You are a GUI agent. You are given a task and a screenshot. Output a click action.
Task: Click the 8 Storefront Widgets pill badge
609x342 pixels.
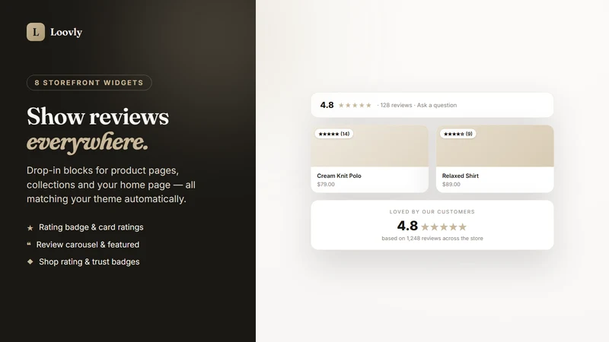tap(89, 83)
